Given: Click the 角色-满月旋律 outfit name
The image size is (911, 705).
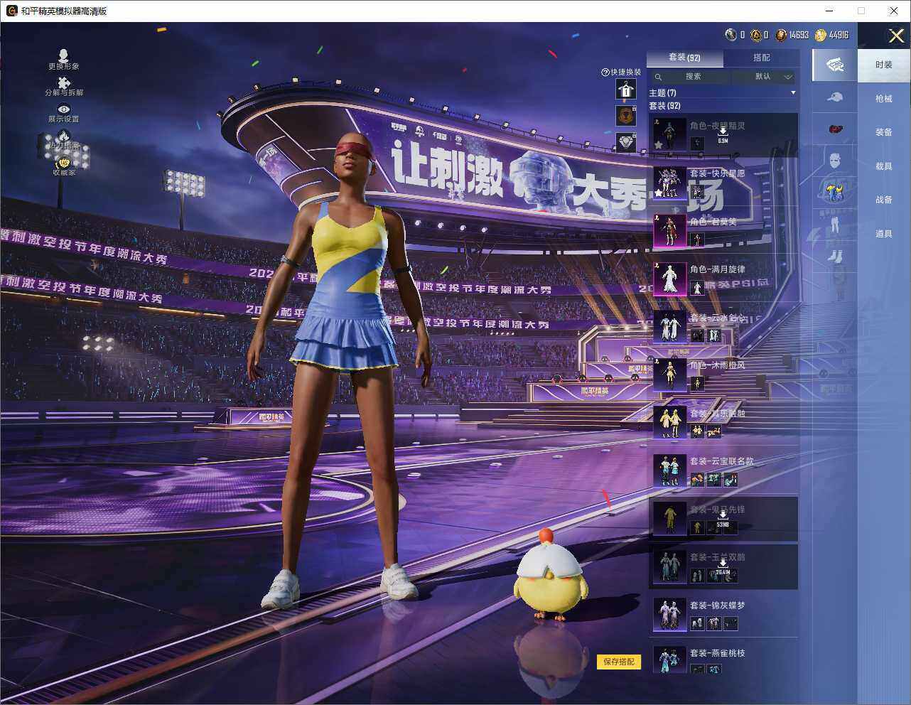Looking at the screenshot, I should coord(718,269).
